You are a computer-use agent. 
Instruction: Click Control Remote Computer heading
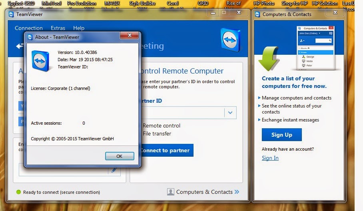pos(182,71)
